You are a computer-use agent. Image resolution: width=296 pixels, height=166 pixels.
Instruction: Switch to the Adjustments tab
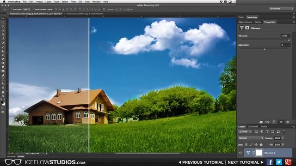pyautogui.click(x=245, y=22)
